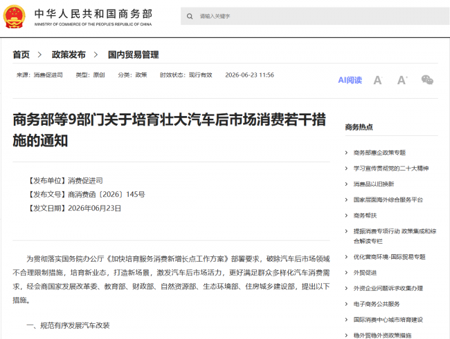Viewport: 450px width, 339px height.
Task: Click the 商务热点 sidebar heading
Action: [359, 127]
